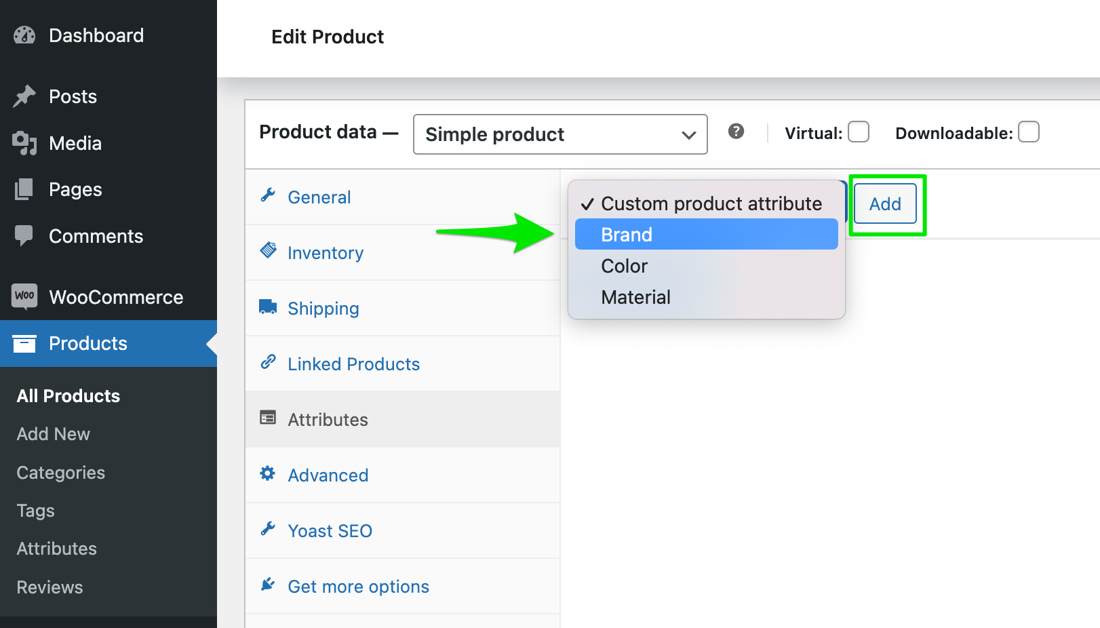Click the Media library icon in sidebar

pos(24,143)
